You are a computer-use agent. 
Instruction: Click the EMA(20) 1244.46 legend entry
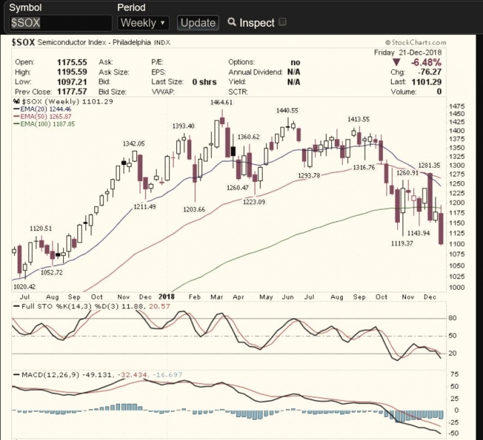point(42,109)
